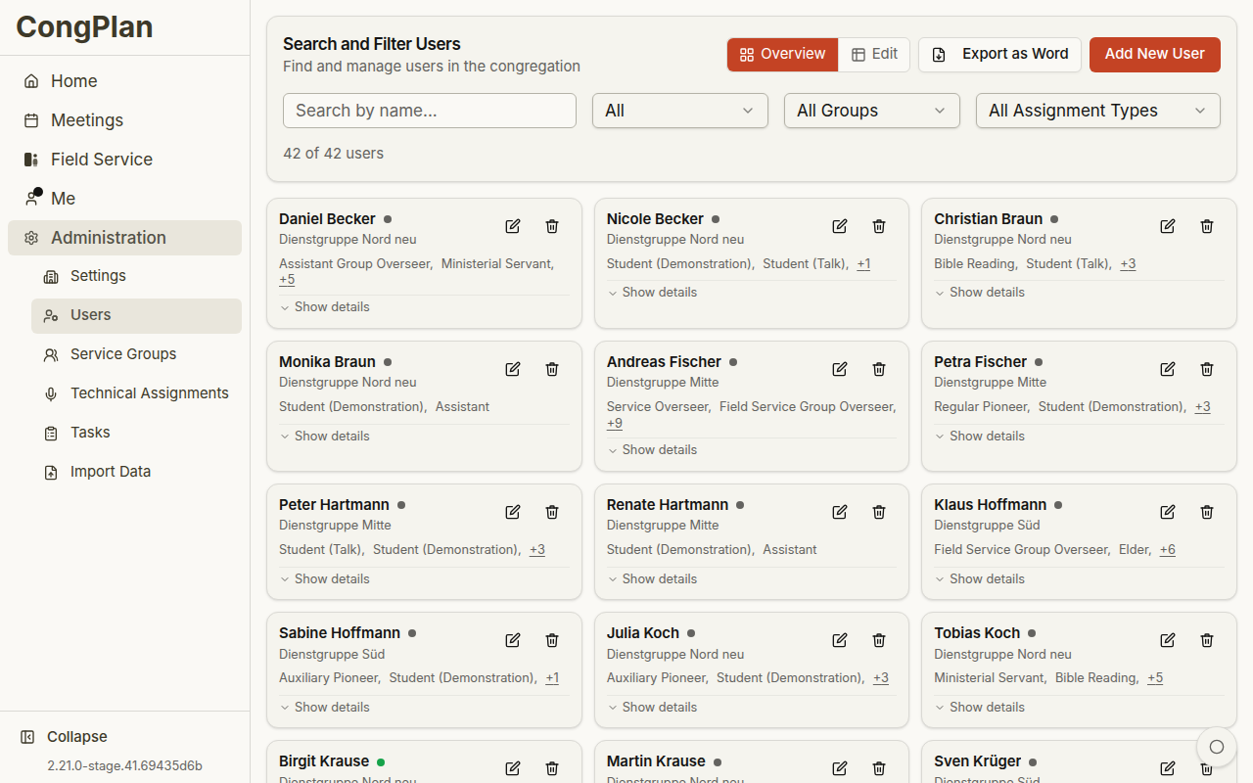The image size is (1253, 783).
Task: Click Export as Word button
Action: (x=999, y=55)
